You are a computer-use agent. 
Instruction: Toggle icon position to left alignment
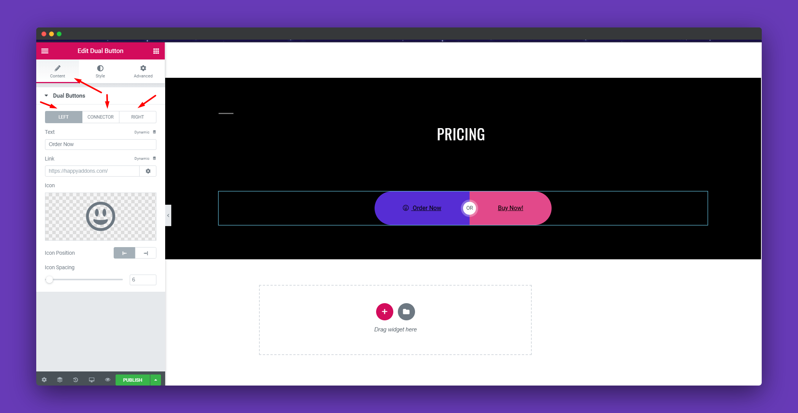point(124,253)
